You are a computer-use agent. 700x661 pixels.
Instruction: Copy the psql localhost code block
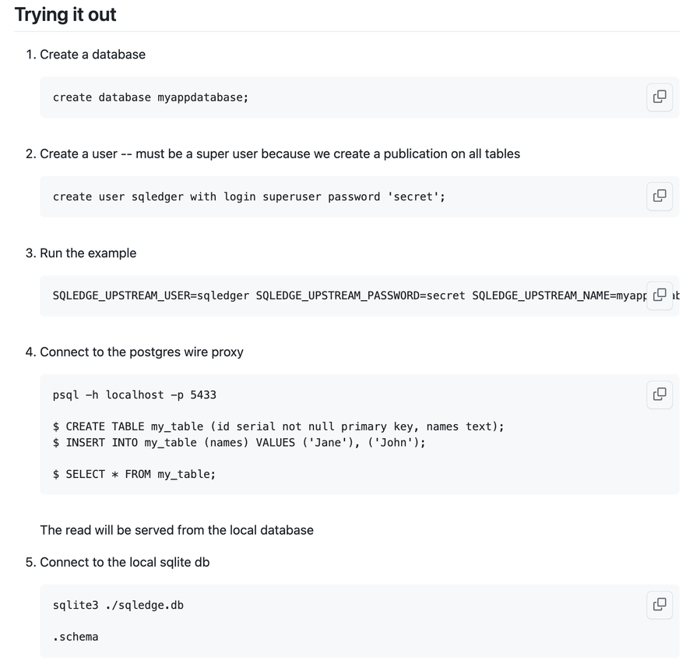point(660,394)
